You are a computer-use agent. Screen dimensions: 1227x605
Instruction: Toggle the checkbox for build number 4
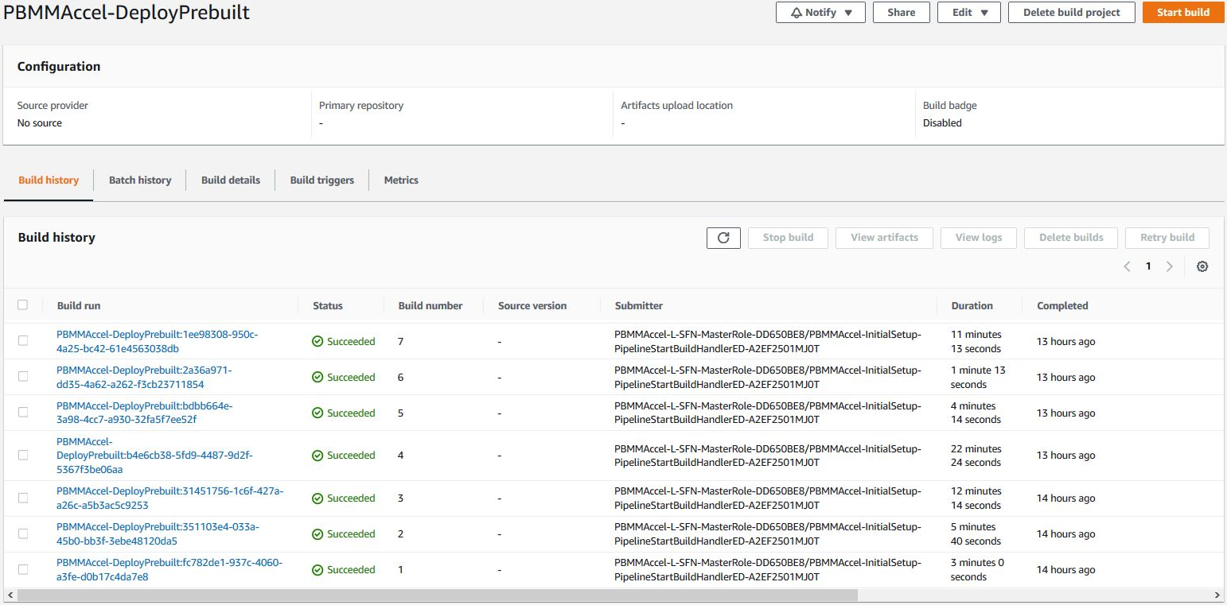tap(23, 455)
